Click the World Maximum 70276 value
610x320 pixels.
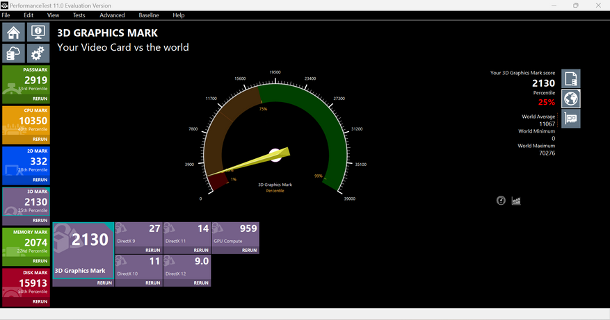pyautogui.click(x=547, y=153)
